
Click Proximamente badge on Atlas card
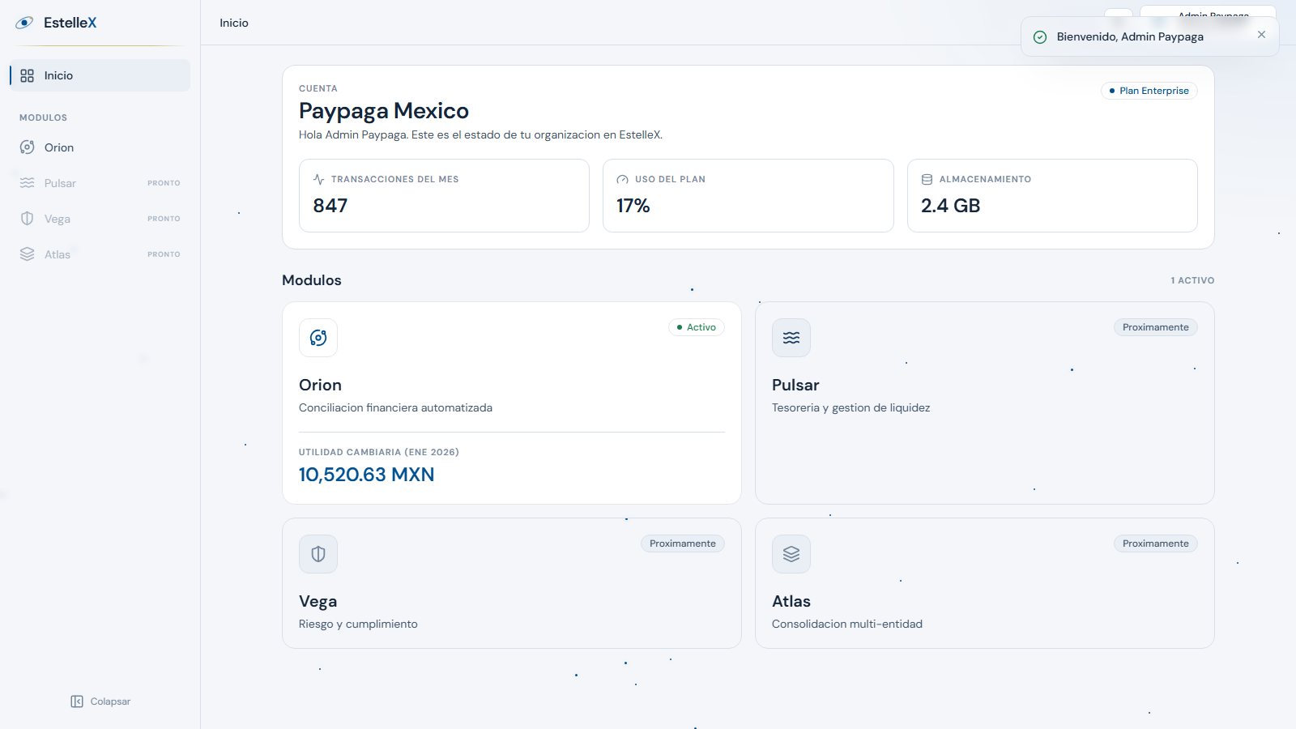click(1156, 544)
